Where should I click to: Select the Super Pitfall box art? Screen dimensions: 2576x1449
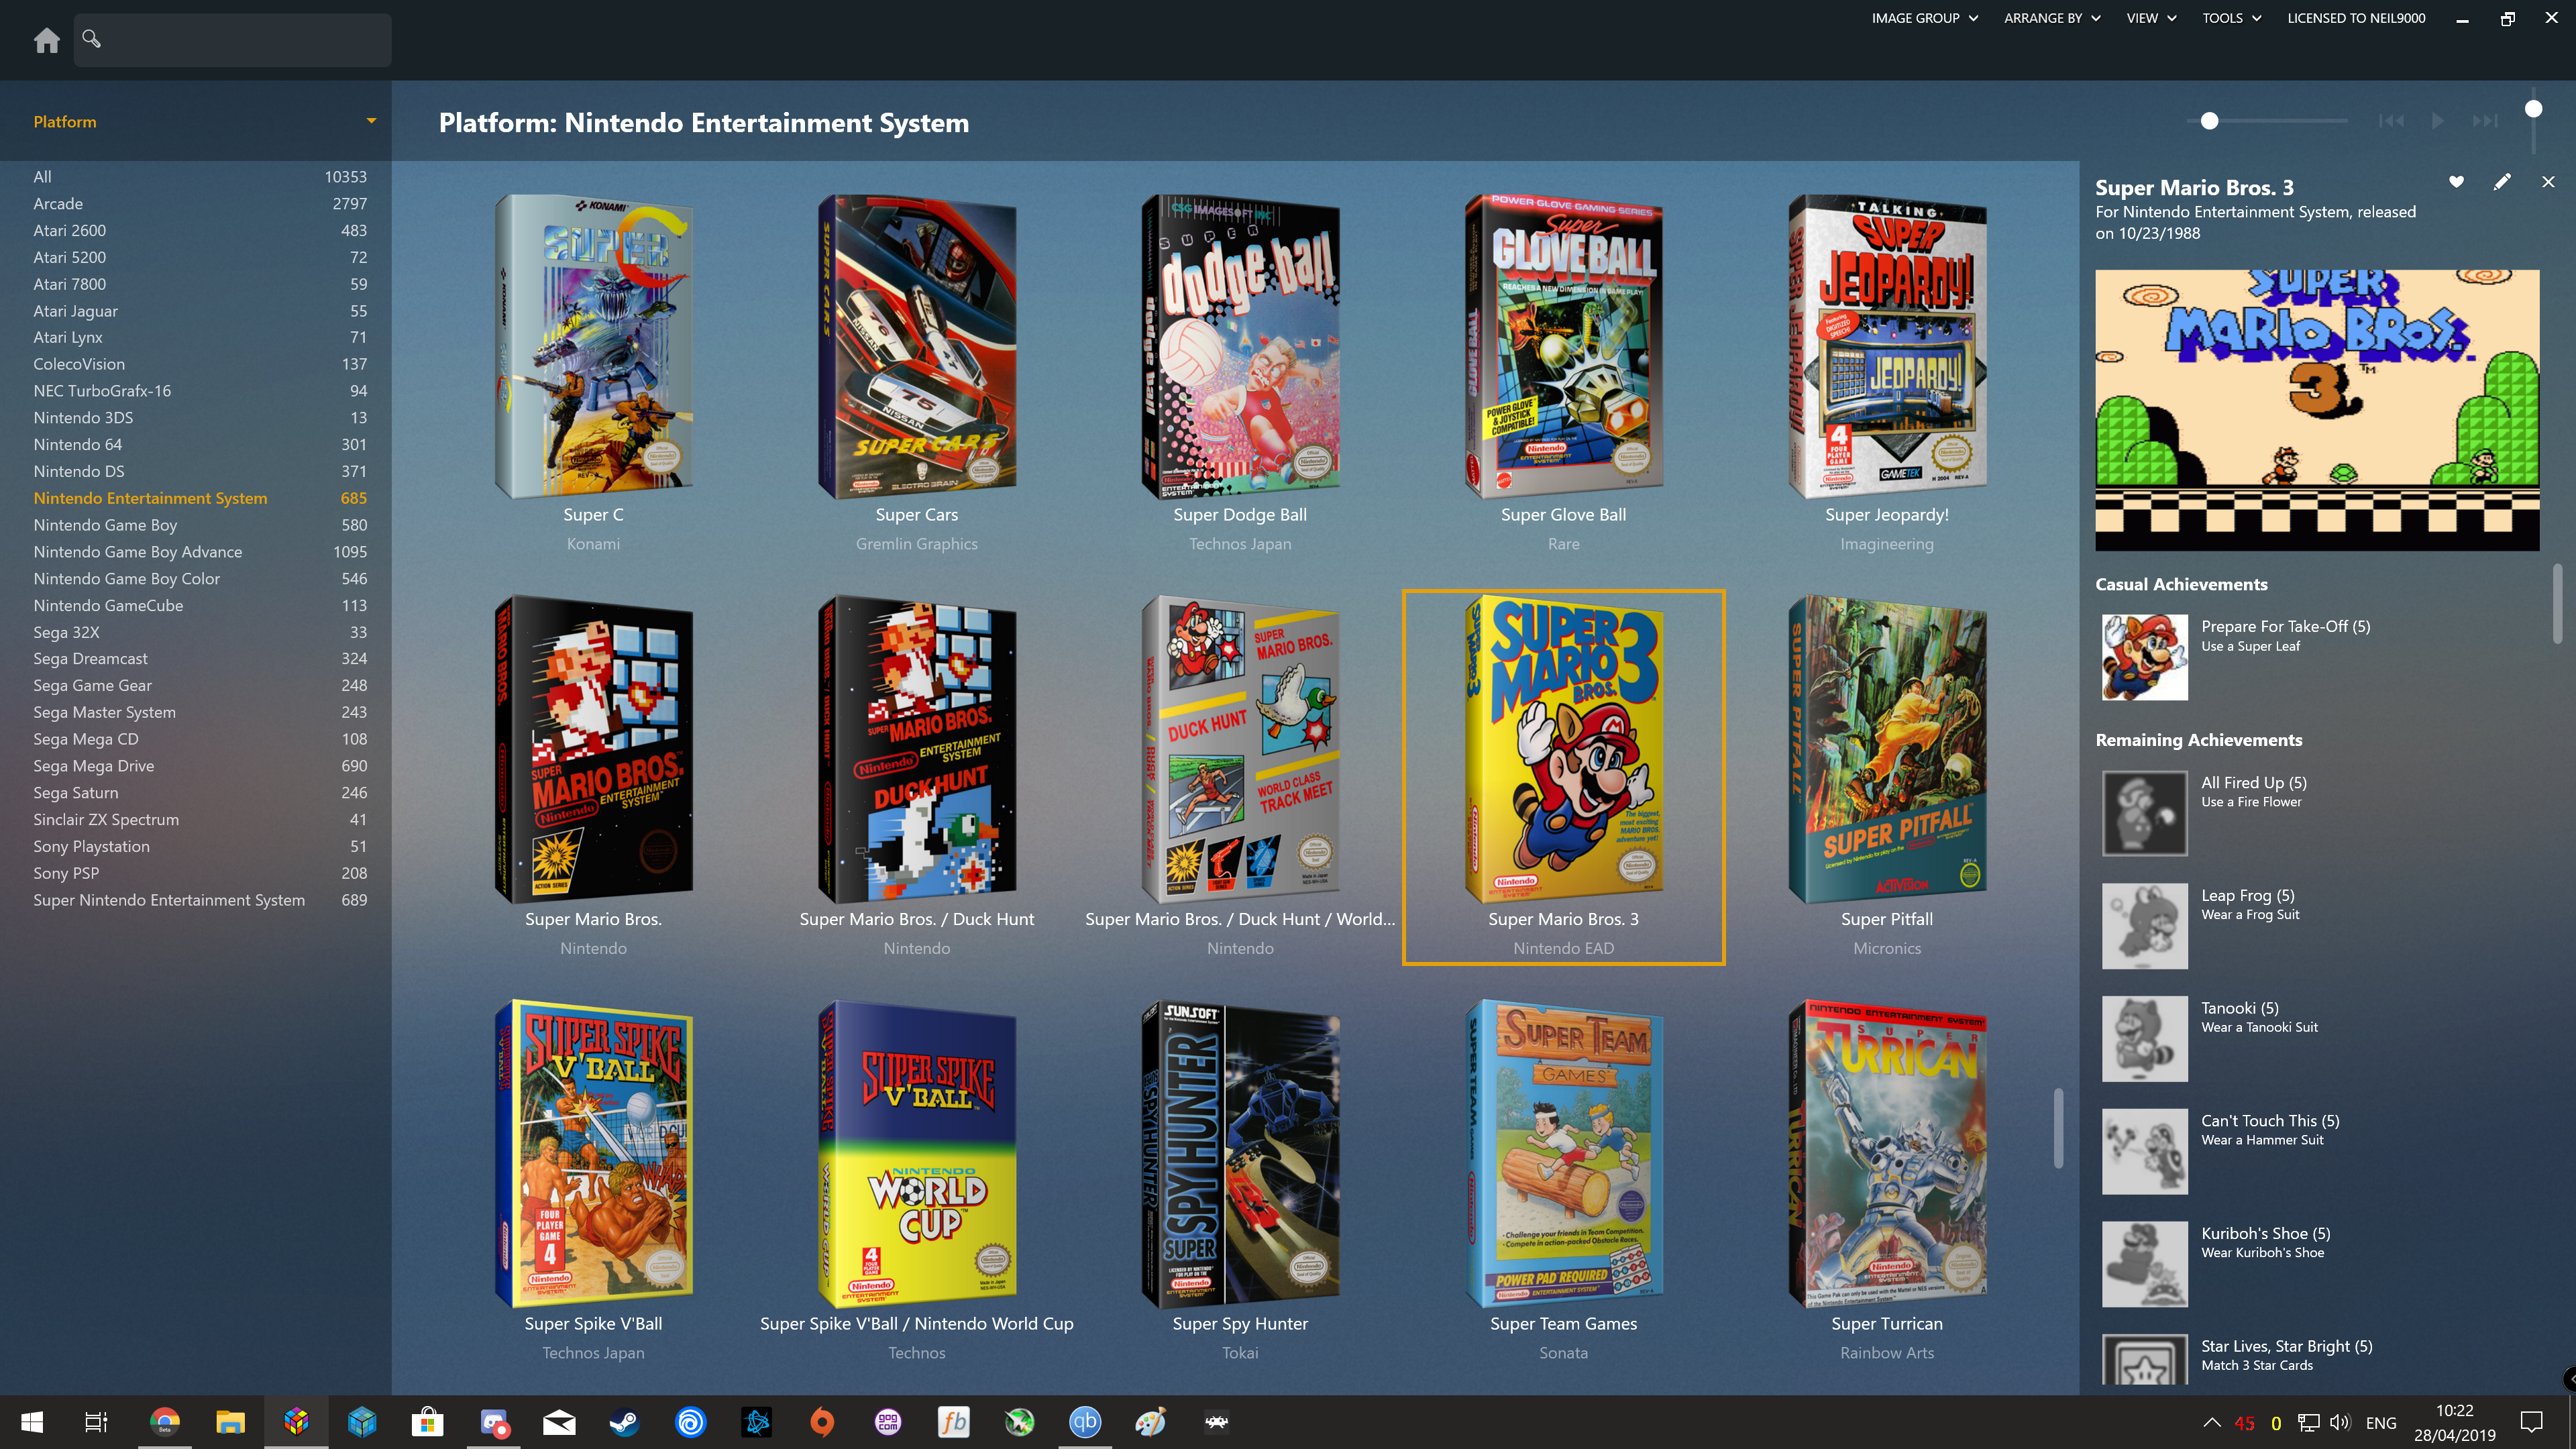tap(1887, 749)
